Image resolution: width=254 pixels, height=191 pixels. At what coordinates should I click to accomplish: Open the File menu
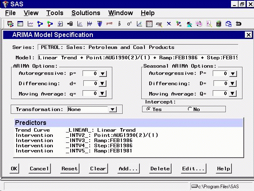tap(10, 13)
